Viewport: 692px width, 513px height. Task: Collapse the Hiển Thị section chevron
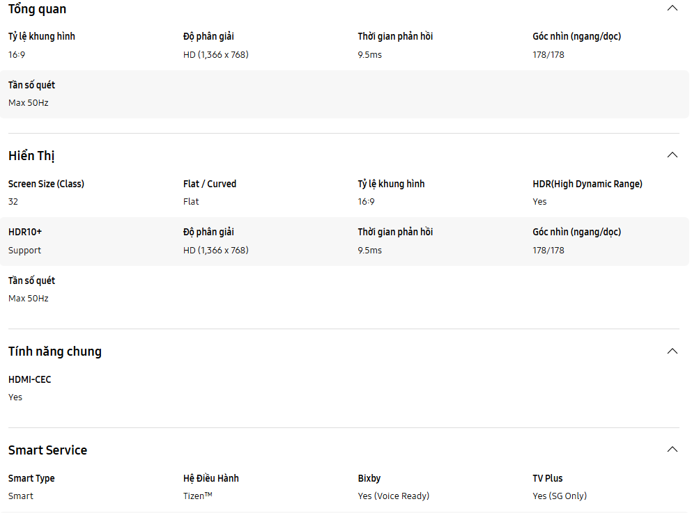pos(672,155)
